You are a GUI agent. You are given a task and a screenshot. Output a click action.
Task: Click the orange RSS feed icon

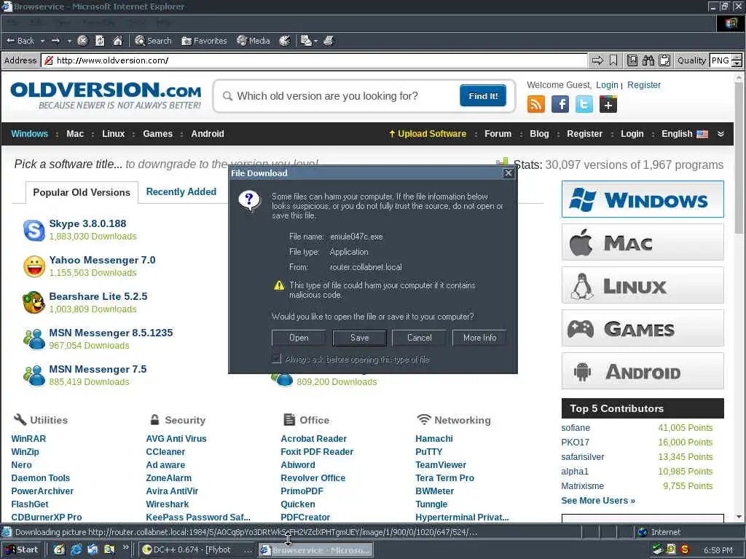(535, 104)
